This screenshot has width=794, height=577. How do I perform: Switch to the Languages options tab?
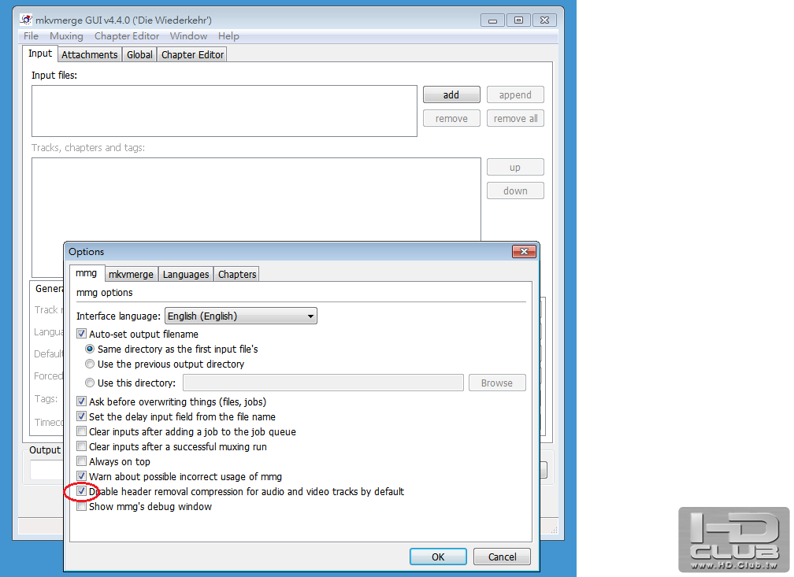(x=186, y=274)
